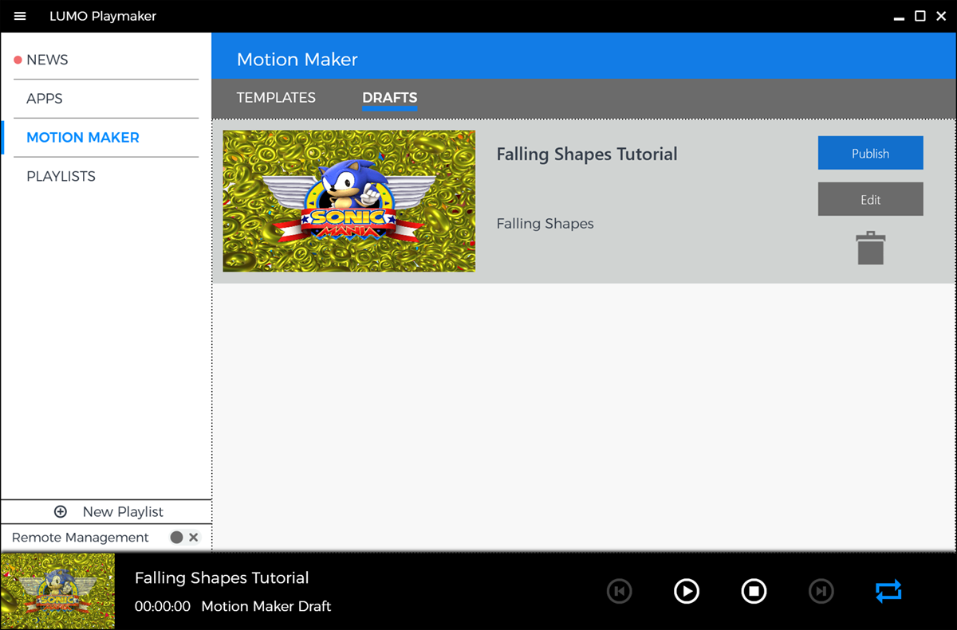Click the Falling Shapes Tutorial draft title
957x630 pixels.
(587, 155)
